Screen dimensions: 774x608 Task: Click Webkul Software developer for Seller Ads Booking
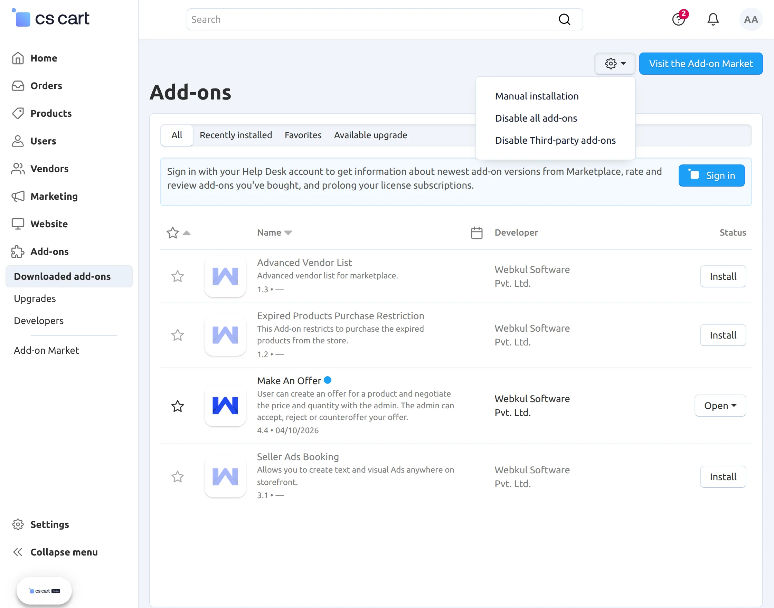[532, 477]
